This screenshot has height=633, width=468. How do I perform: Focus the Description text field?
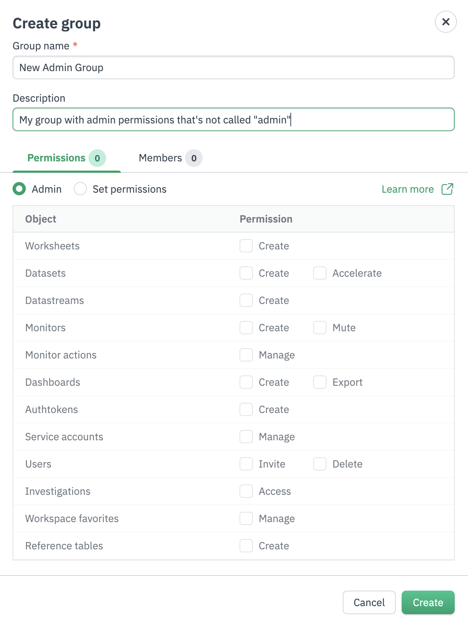233,120
